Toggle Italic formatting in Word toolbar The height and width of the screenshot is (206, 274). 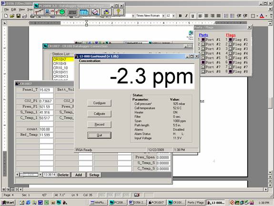[x=186, y=16]
